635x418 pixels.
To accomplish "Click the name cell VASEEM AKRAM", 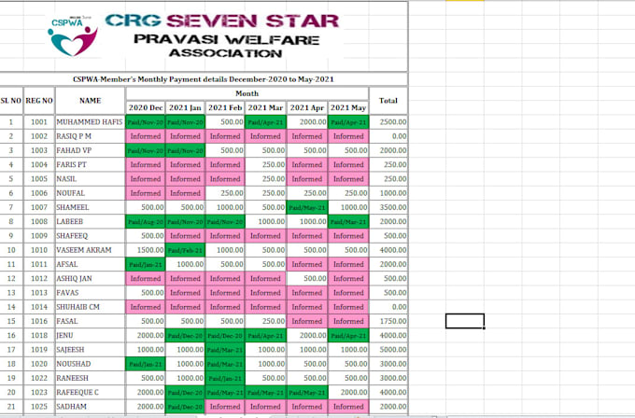I will (x=90, y=250).
